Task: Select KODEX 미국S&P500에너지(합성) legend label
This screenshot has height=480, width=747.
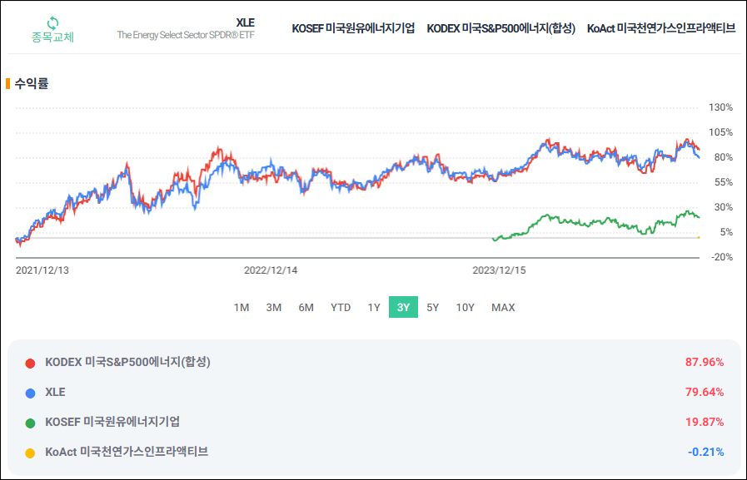Action: (127, 362)
